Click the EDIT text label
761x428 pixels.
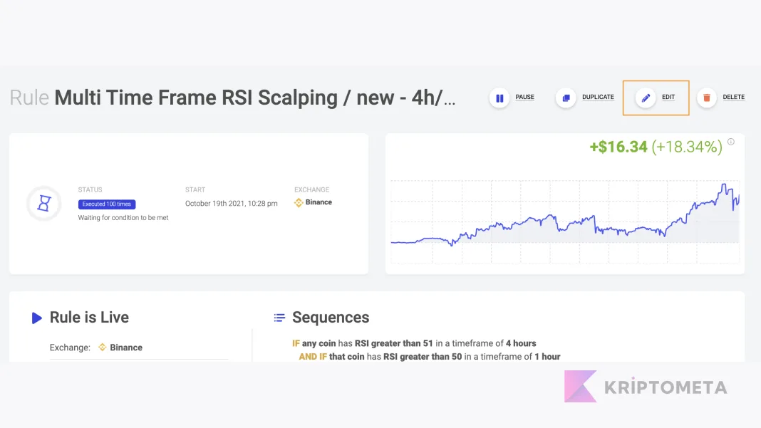click(x=668, y=97)
